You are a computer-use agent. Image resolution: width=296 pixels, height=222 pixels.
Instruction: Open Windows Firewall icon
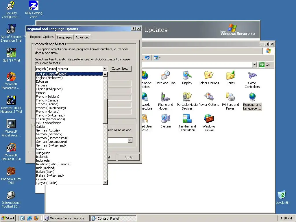click(x=209, y=123)
